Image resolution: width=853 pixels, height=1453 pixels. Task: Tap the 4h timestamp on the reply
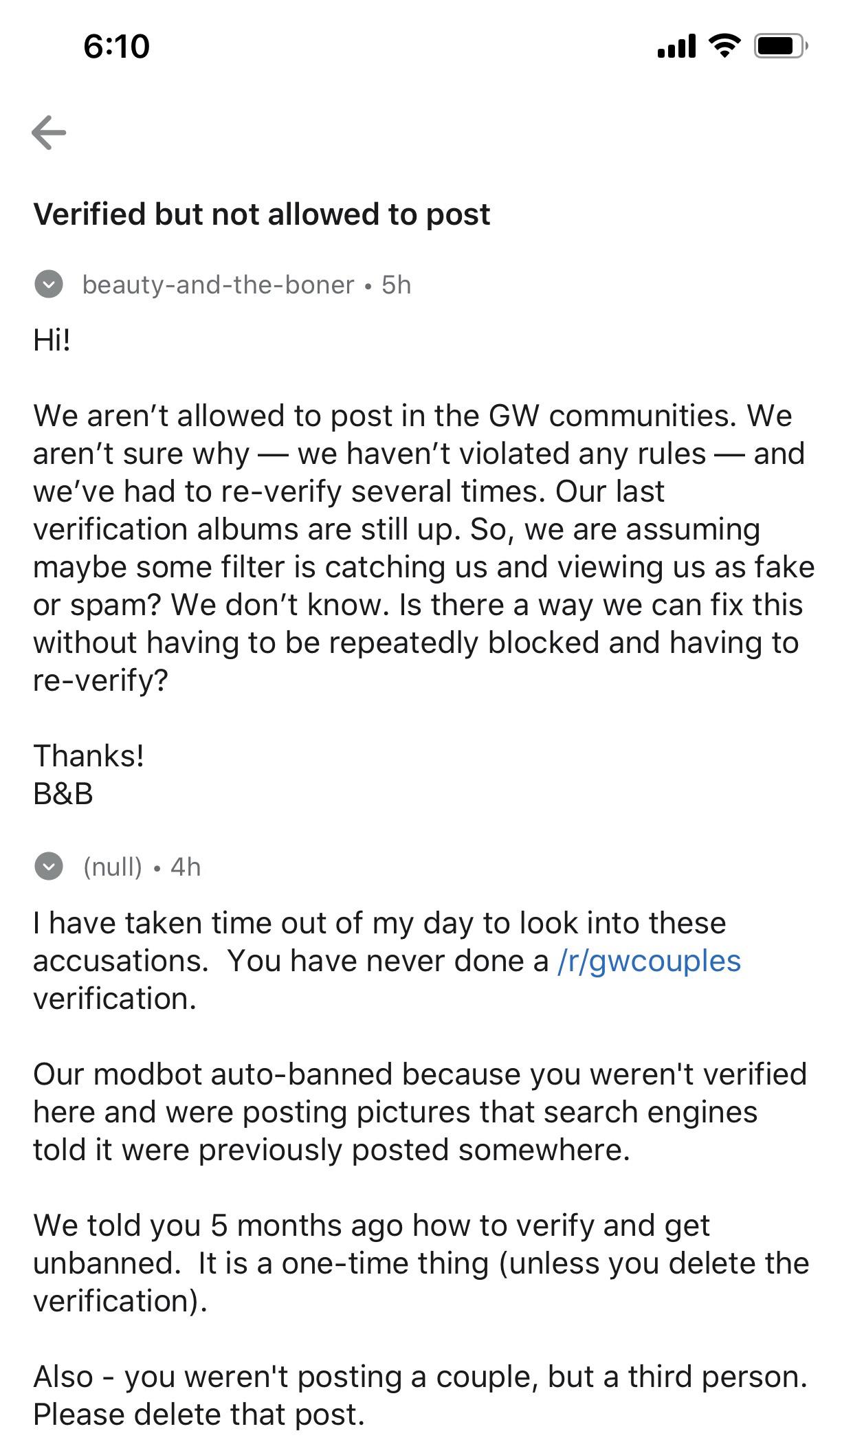(x=186, y=867)
